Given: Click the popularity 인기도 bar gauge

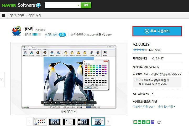Looking at the screenshot, I should [36, 34].
